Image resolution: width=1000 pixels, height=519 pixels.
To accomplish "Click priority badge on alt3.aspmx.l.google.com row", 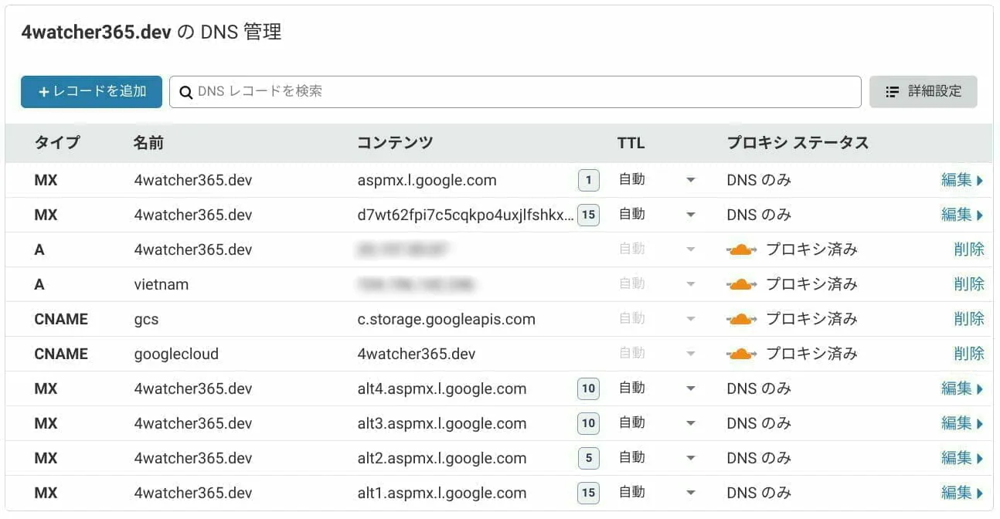I will [x=588, y=423].
